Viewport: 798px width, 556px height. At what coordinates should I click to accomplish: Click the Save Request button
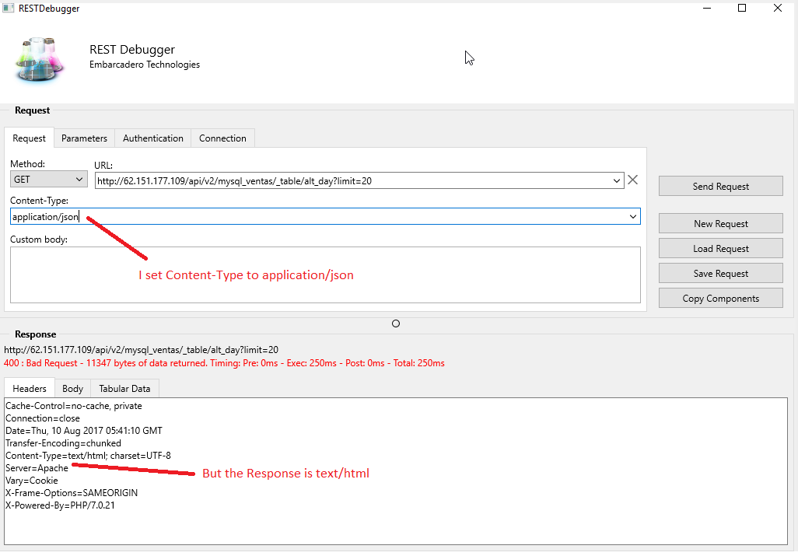[721, 273]
